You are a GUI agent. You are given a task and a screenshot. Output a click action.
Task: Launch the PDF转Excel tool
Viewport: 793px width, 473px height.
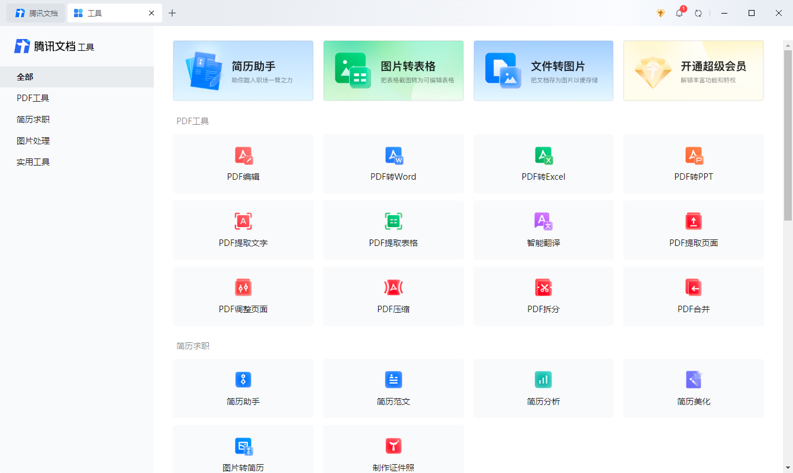pyautogui.click(x=543, y=164)
